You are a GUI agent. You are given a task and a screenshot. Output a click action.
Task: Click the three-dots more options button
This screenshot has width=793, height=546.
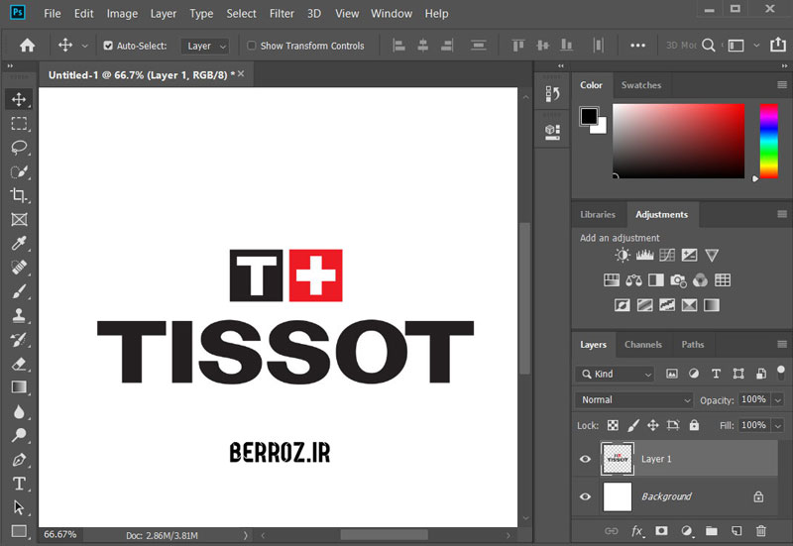click(637, 46)
